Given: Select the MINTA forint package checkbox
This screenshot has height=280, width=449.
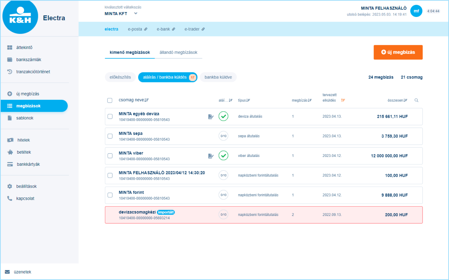Looking at the screenshot, I should [110, 195].
